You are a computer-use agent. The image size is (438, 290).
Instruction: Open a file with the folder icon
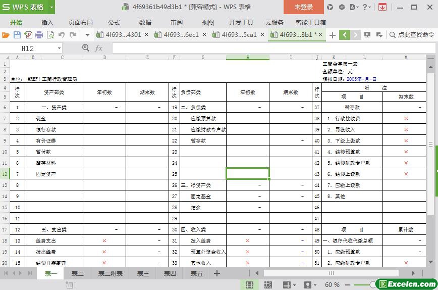coord(6,35)
